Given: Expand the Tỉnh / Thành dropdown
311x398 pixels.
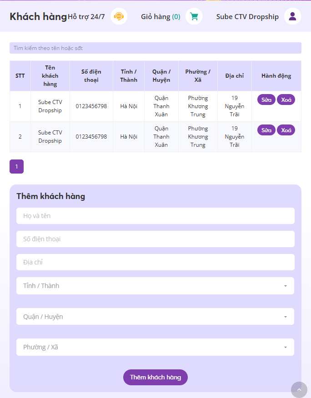Looking at the screenshot, I should coord(155,286).
